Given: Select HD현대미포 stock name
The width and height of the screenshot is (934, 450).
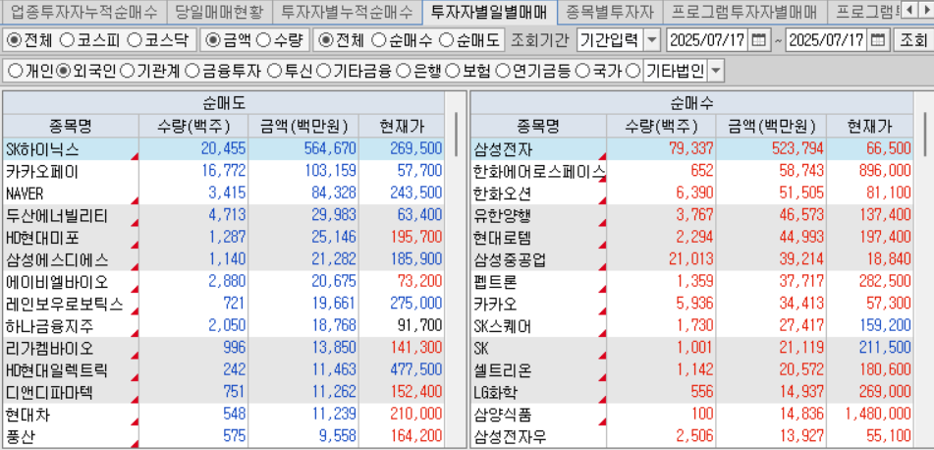Looking at the screenshot, I should pyautogui.click(x=41, y=239).
